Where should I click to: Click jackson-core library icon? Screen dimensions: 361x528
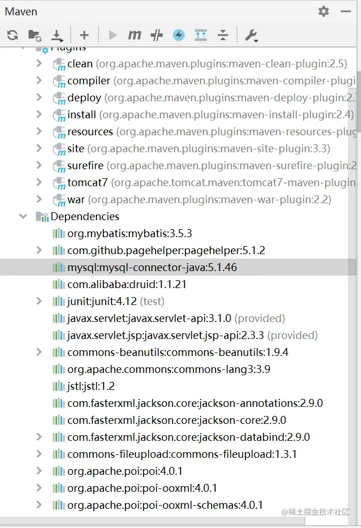(x=59, y=420)
